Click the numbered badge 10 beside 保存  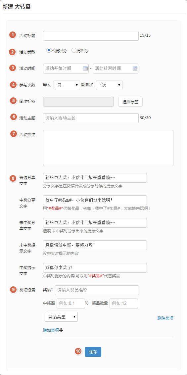78,351
